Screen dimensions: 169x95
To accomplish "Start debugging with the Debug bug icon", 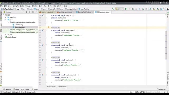I will [x=133, y=9].
